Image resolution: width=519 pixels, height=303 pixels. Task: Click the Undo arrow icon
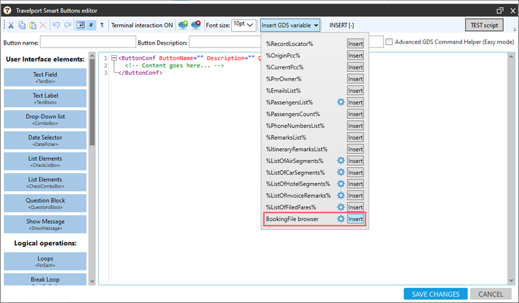coord(56,25)
